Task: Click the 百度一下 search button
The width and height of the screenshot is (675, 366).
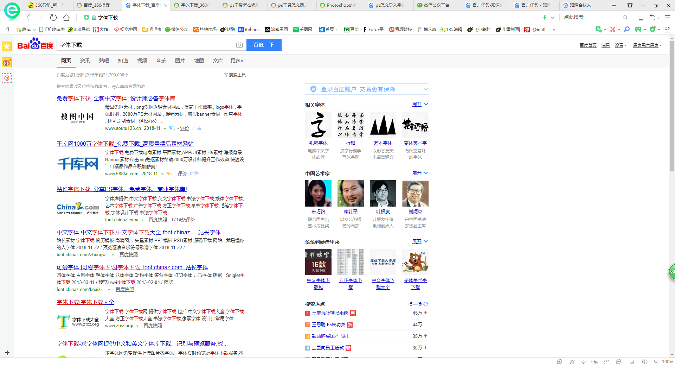Action: [264, 45]
